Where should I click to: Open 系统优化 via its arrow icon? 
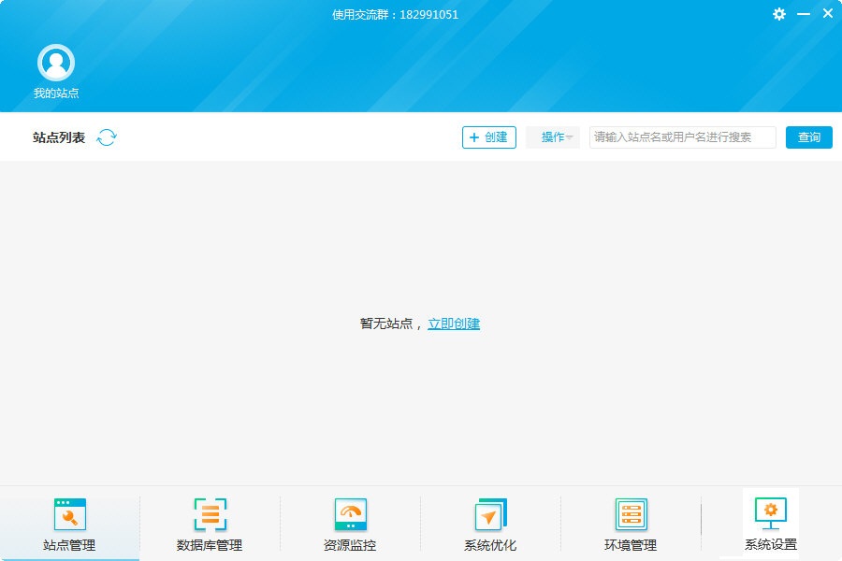coord(490,512)
